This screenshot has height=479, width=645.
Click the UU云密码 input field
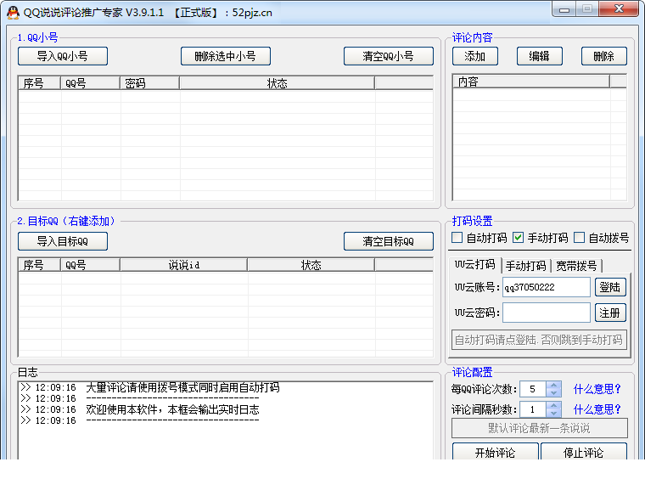(547, 313)
